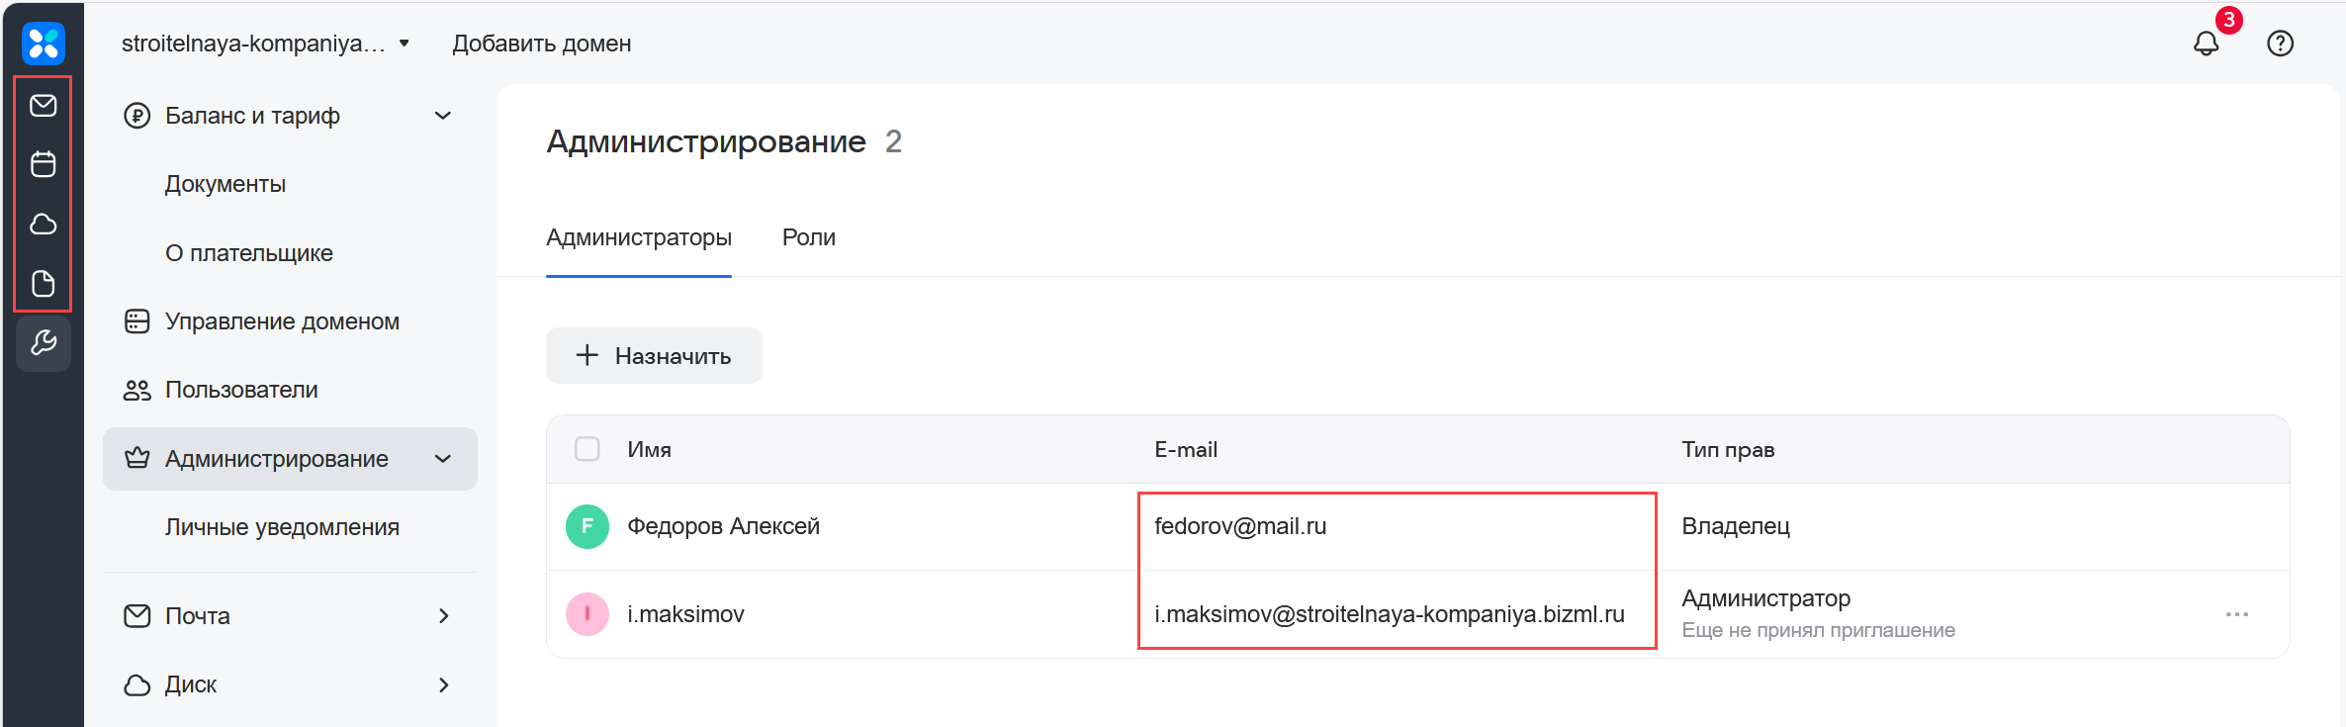Image resolution: width=2346 pixels, height=727 pixels.
Task: Click the Назначить button
Action: 654,355
